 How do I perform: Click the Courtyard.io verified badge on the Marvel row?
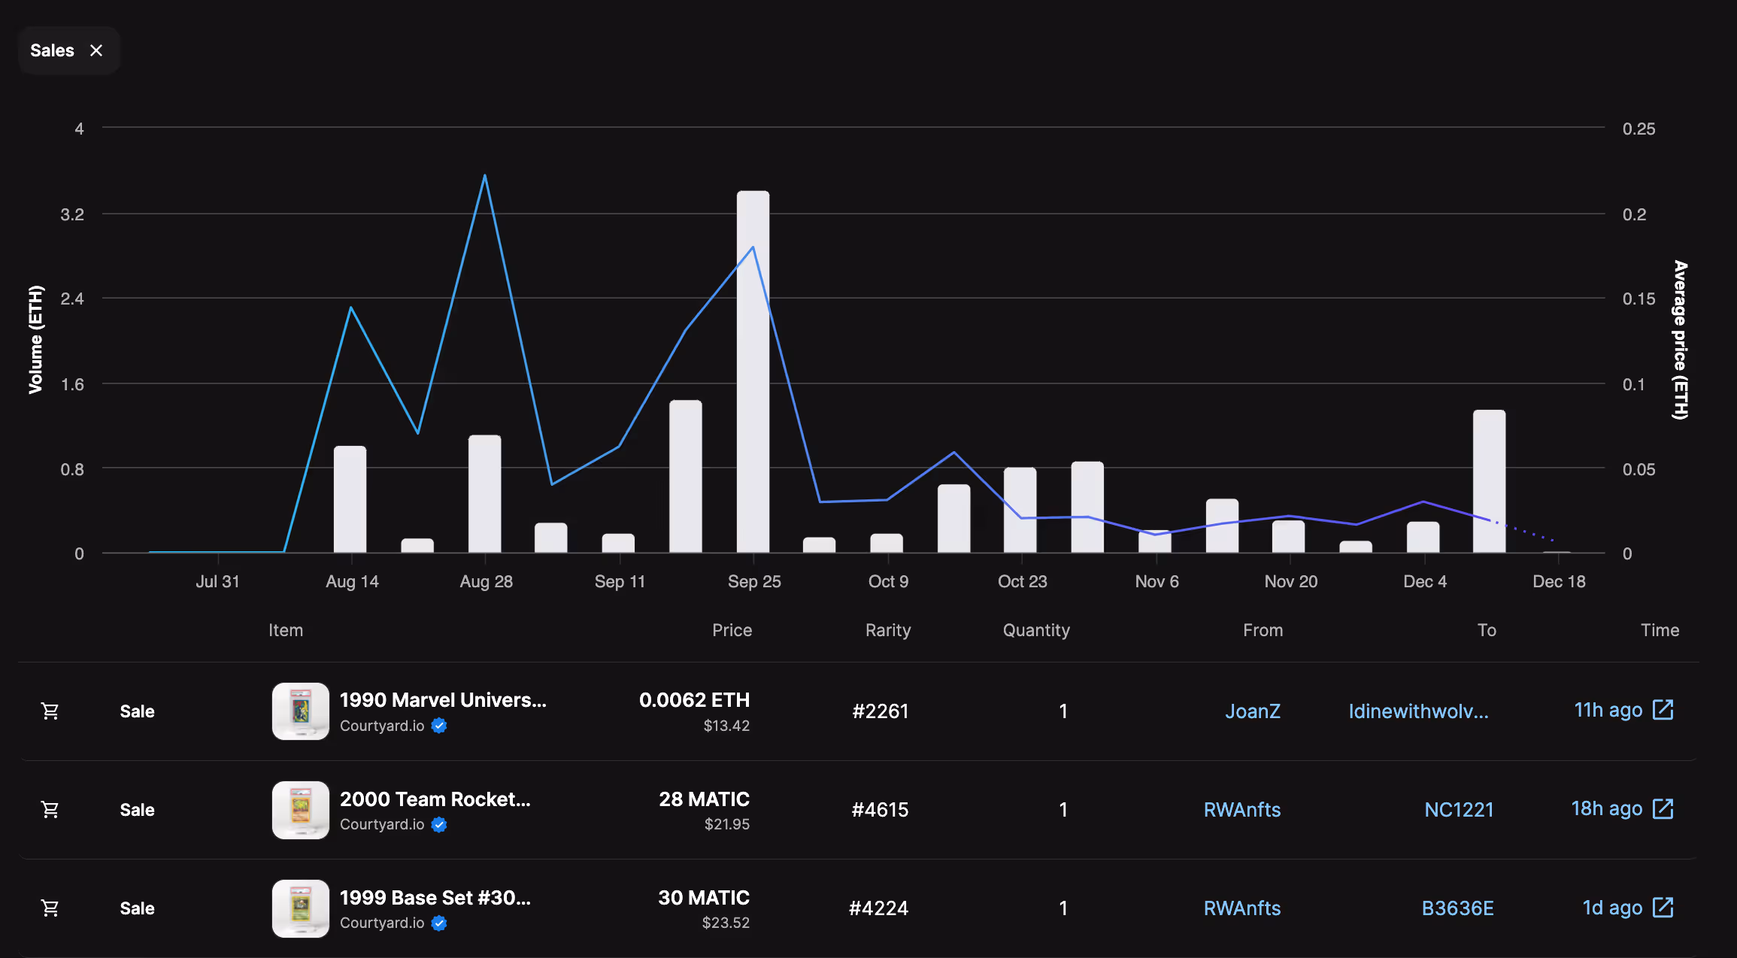pyautogui.click(x=440, y=726)
